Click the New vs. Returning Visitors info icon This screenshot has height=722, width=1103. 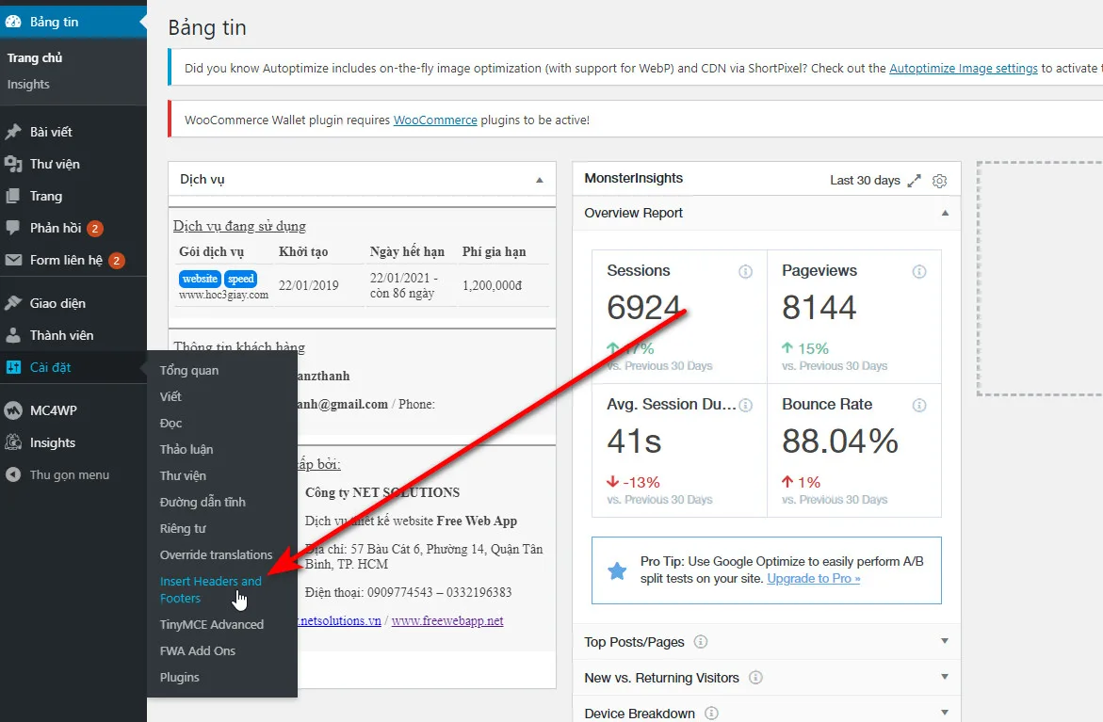[755, 677]
